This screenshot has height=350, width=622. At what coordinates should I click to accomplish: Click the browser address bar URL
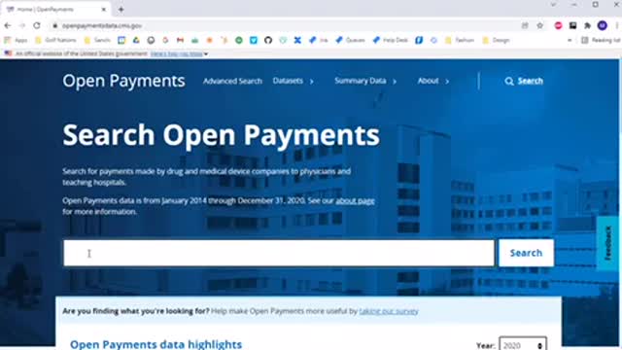pos(102,25)
